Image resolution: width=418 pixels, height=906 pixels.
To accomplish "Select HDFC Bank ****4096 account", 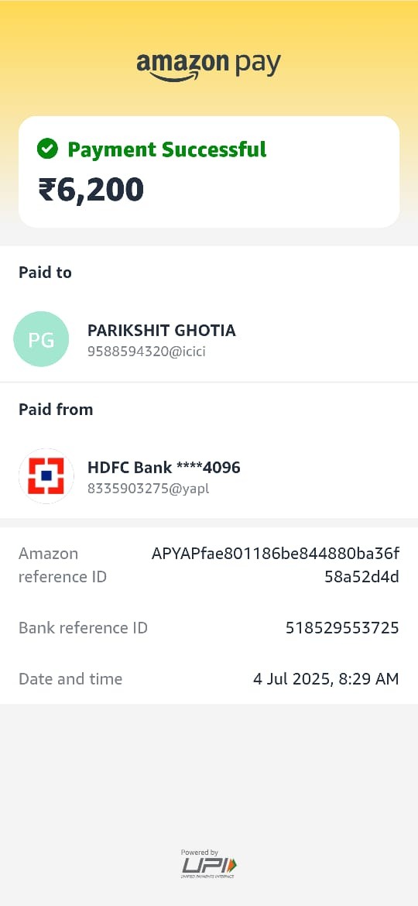I will point(163,468).
